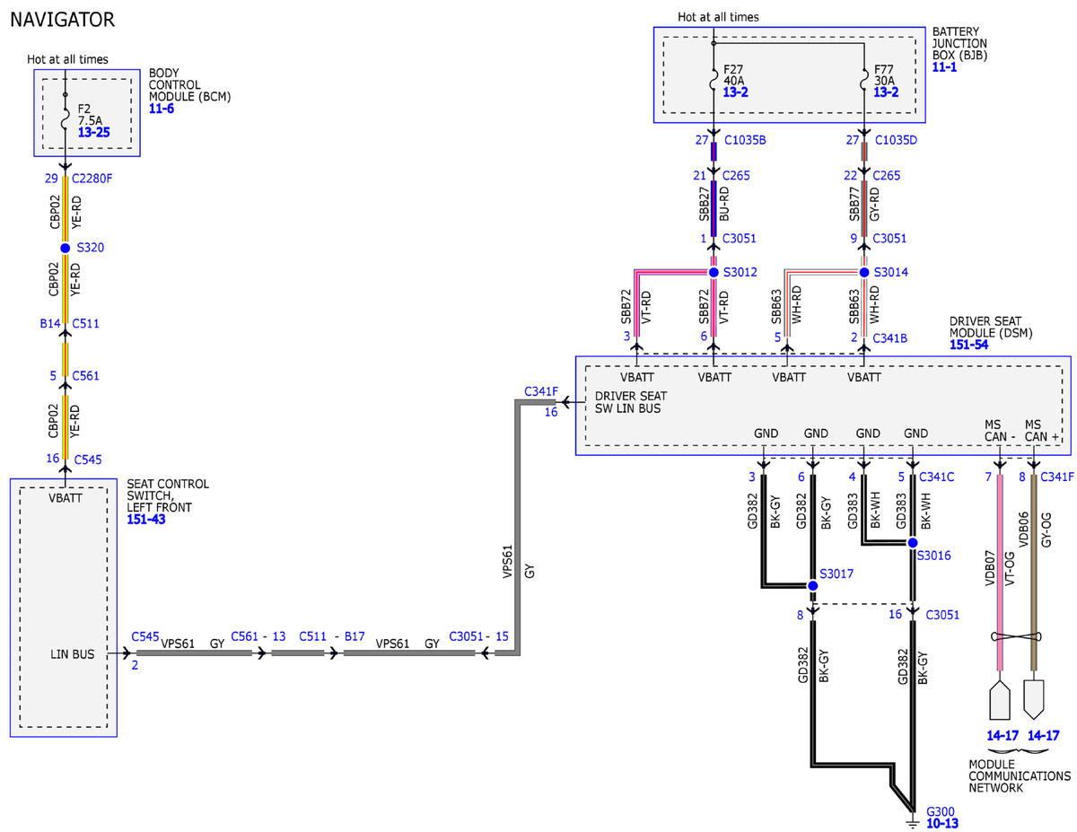Click the 'MS CAN -' terminal label
Image resolution: width=1077 pixels, height=832 pixels.
[x=1002, y=430]
